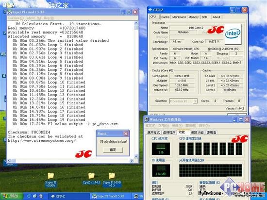Open the Media Player quick launch icon
The width and height of the screenshot is (267, 200).
coord(41,196)
